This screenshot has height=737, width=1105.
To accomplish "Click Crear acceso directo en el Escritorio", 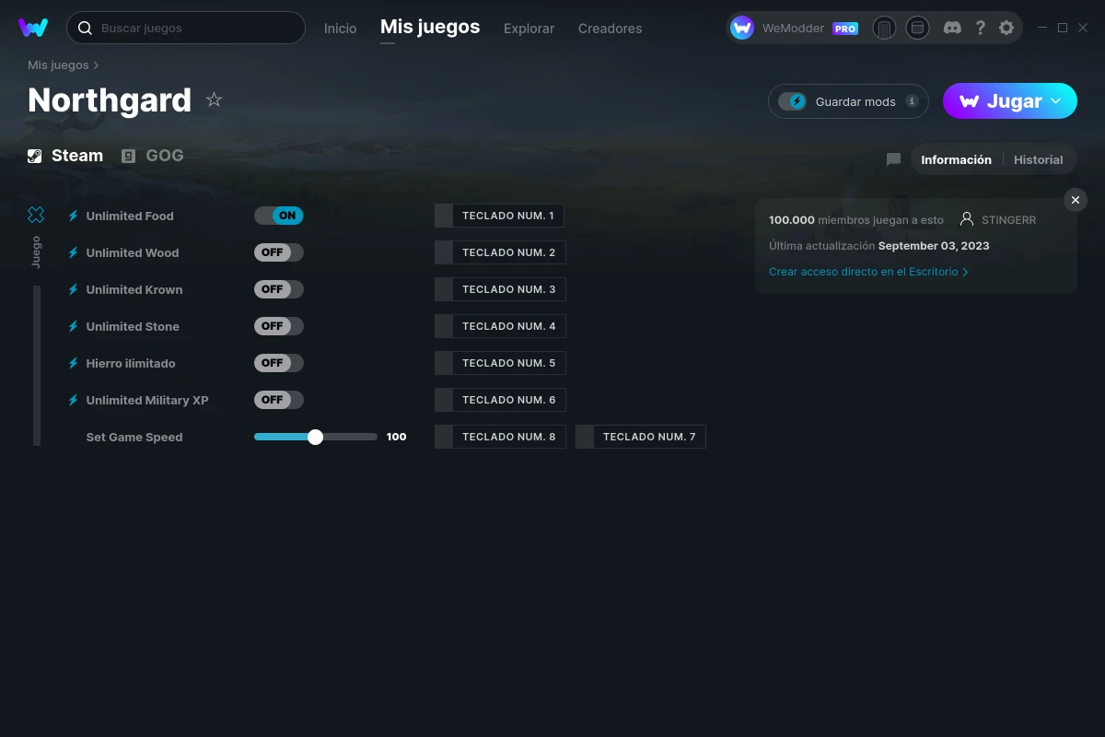I will [x=868, y=272].
